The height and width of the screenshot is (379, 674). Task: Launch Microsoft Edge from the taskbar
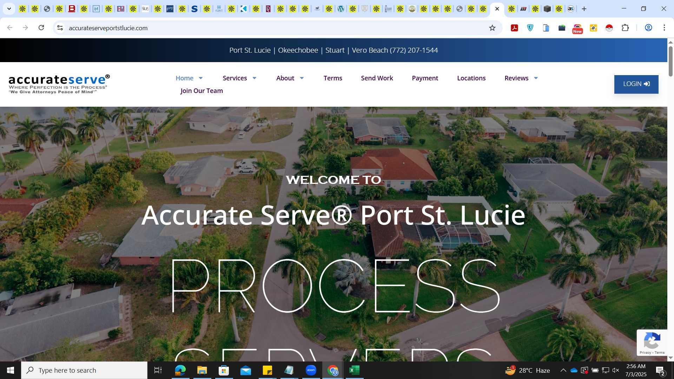pos(180,370)
